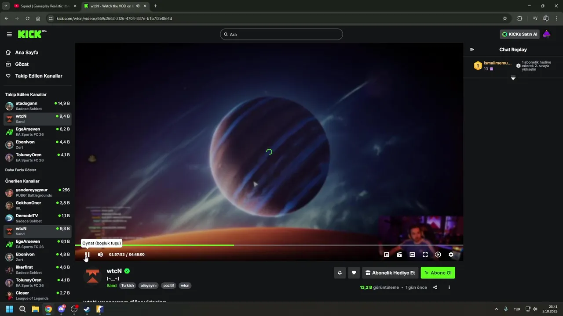This screenshot has width=563, height=316.
Task: Open Windows taskbar search
Action: pyautogui.click(x=22, y=309)
